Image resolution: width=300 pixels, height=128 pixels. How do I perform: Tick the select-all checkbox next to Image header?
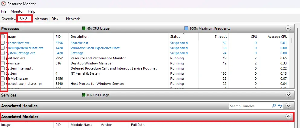pyautogui.click(x=3, y=37)
